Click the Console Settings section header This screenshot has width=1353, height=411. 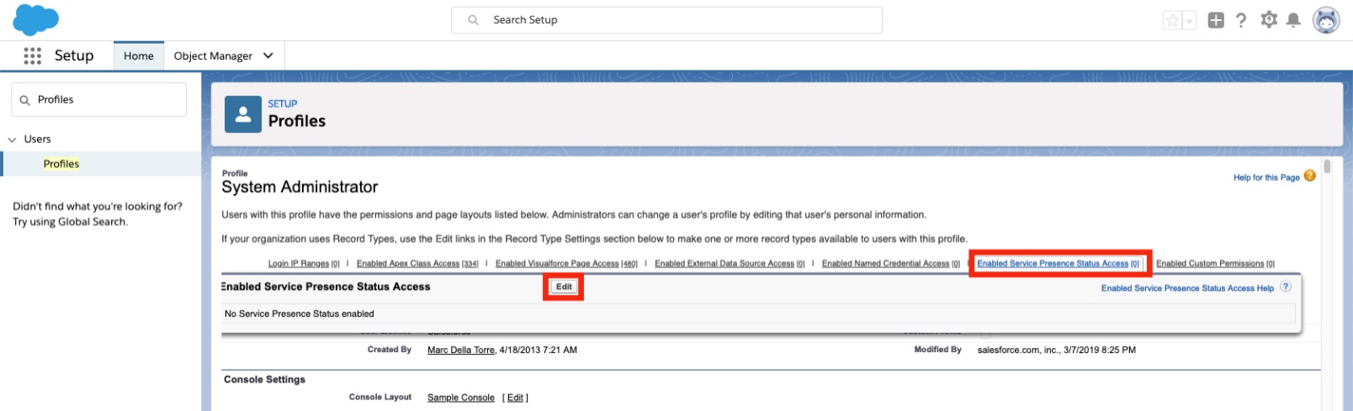(x=264, y=380)
